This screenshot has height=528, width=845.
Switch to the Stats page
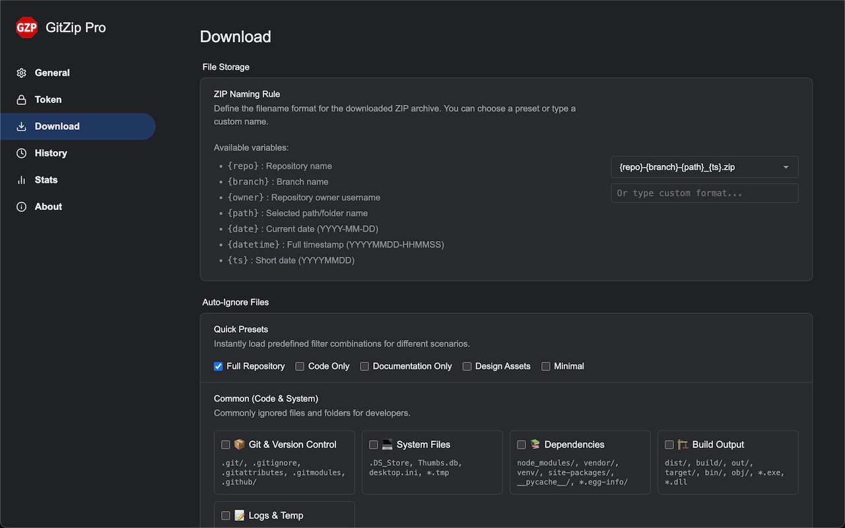78,180
